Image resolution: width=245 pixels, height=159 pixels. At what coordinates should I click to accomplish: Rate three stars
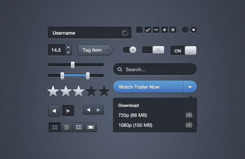[x=78, y=91]
